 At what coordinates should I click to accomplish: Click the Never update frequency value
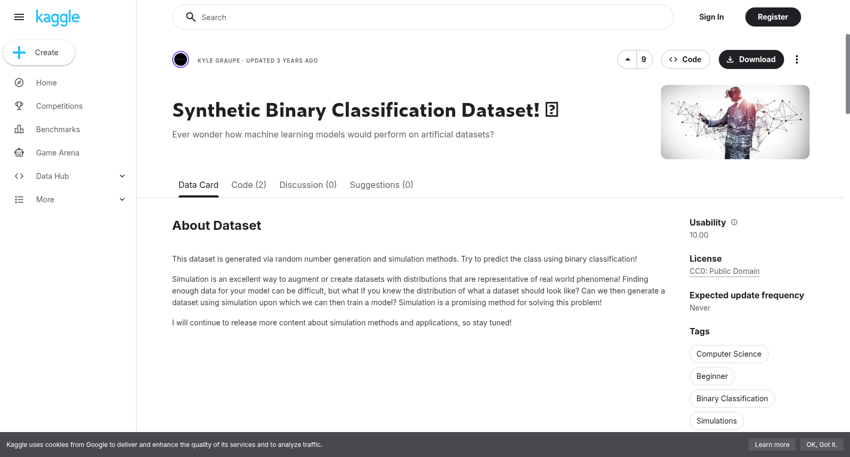[700, 308]
